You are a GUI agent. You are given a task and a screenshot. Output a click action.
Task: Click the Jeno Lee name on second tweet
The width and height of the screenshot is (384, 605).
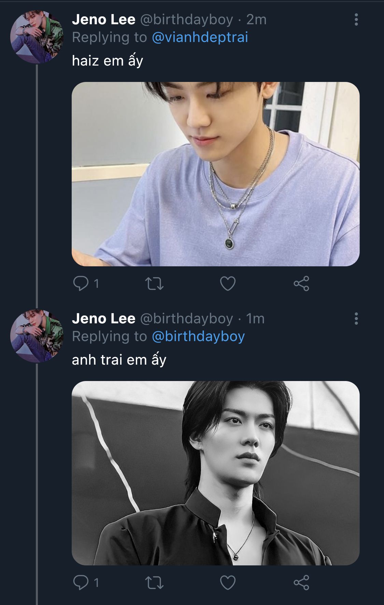point(103,319)
